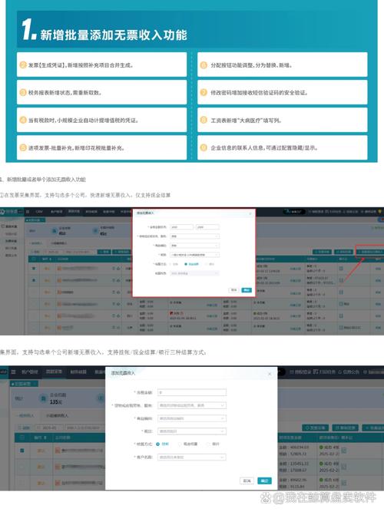This screenshot has height=512, width=384.
Task: Open 货物或应税劳务、服务 dropdown in lower dialog
Action: 191,405
